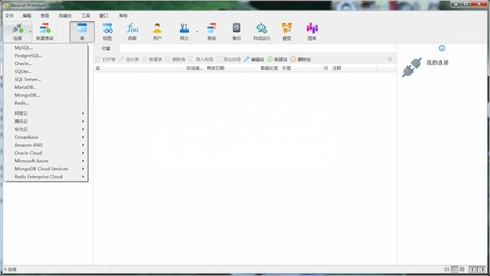Switch to grid view icon in the status bar
490x276 pixels.
(x=446, y=269)
